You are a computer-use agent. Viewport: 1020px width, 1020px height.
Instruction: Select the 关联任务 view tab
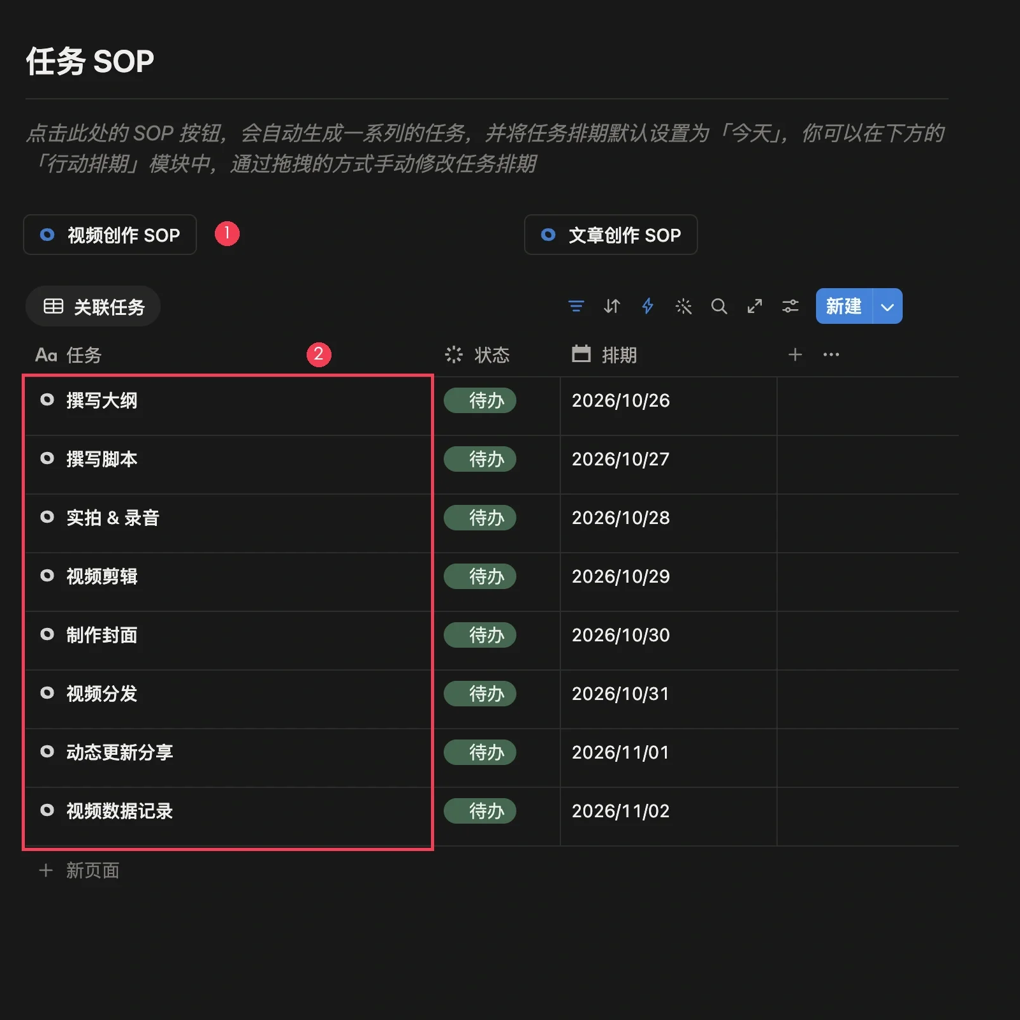(x=93, y=307)
